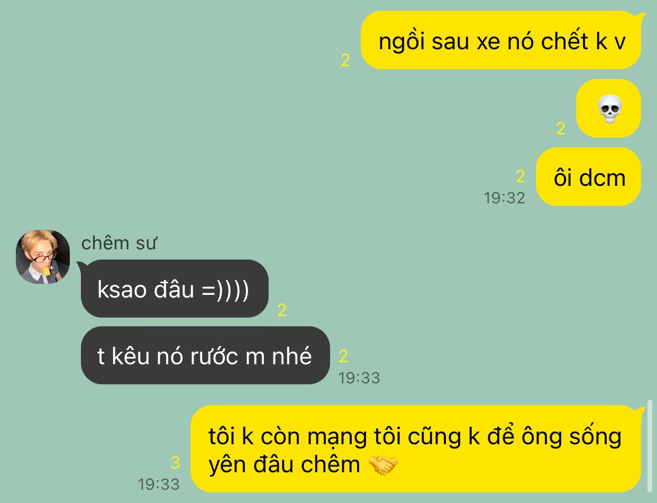Tap the empty green chat background
657x503 pixels.
(212, 132)
